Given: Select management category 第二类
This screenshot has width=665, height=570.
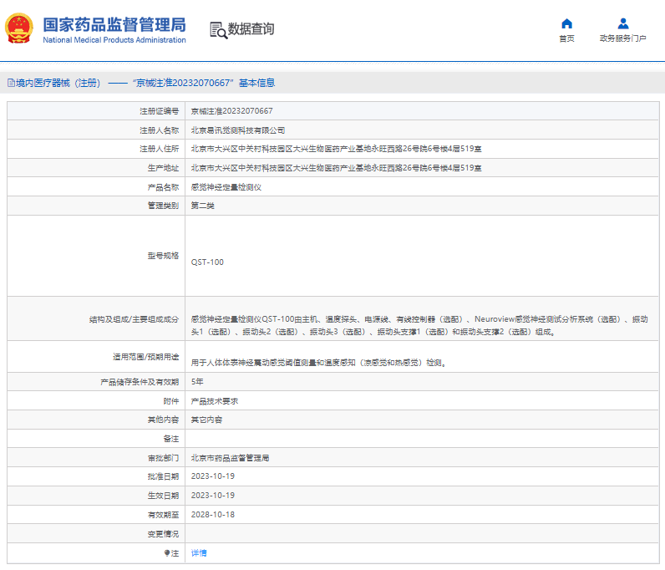Looking at the screenshot, I should pos(203,206).
